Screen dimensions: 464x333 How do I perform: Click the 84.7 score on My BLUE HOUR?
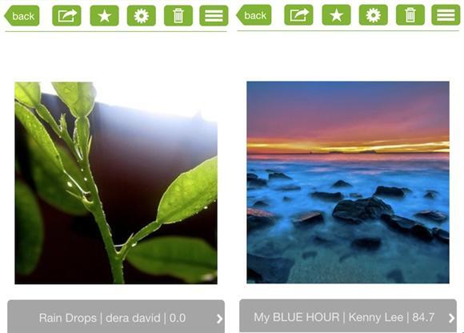coord(423,317)
